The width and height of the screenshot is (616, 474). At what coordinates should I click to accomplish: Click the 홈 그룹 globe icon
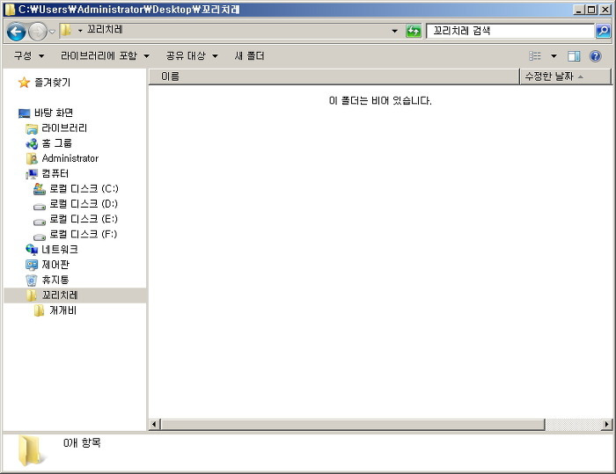coord(32,143)
